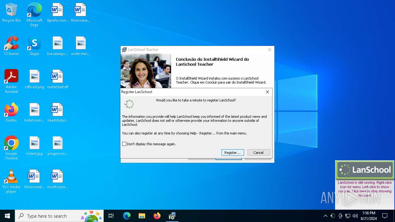The image size is (395, 222).
Task: Open Google Chrome desktop shortcut
Action: [x=11, y=148]
